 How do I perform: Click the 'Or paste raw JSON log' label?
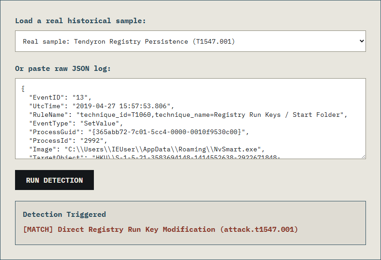point(63,69)
